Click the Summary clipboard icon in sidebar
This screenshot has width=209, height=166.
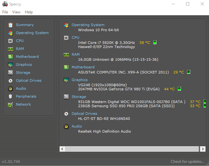point(11,25)
